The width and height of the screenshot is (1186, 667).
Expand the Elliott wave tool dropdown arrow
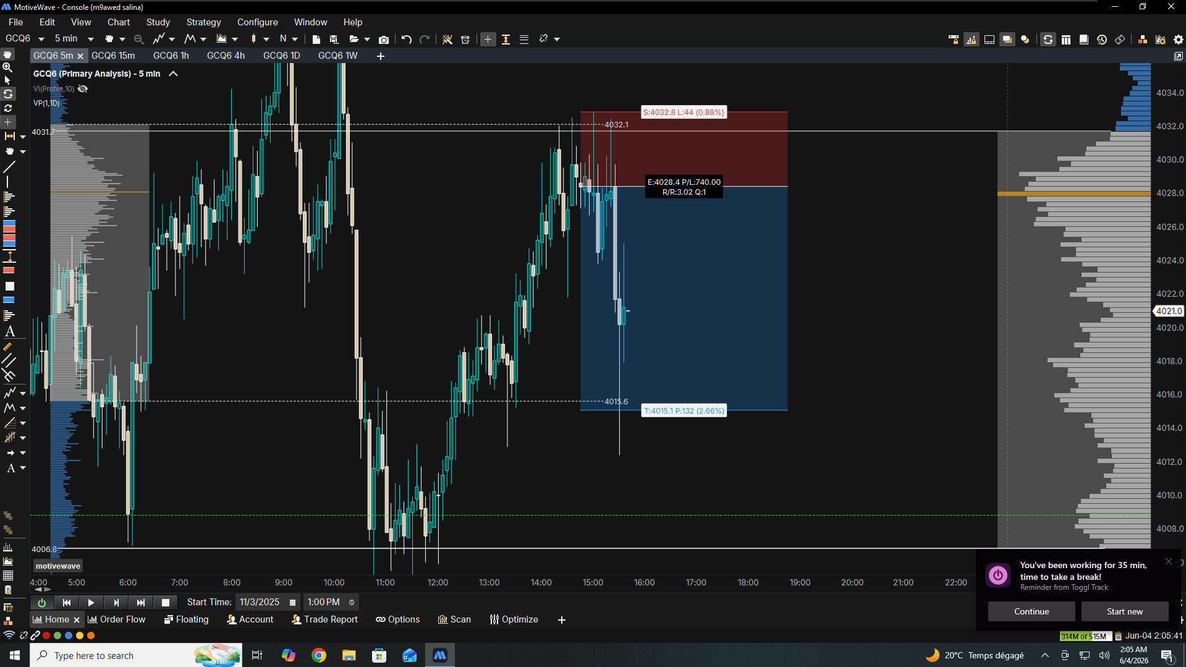[x=203, y=39]
